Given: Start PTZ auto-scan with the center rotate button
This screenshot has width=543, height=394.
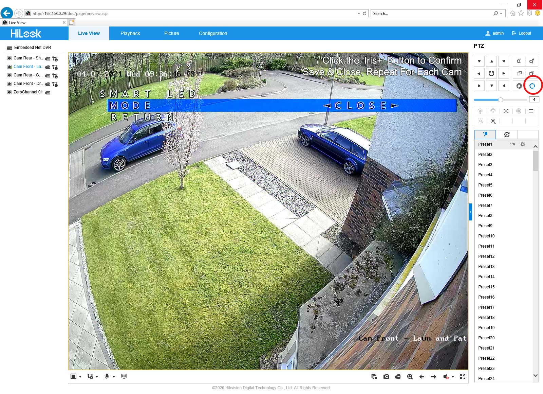Looking at the screenshot, I should pos(491,73).
